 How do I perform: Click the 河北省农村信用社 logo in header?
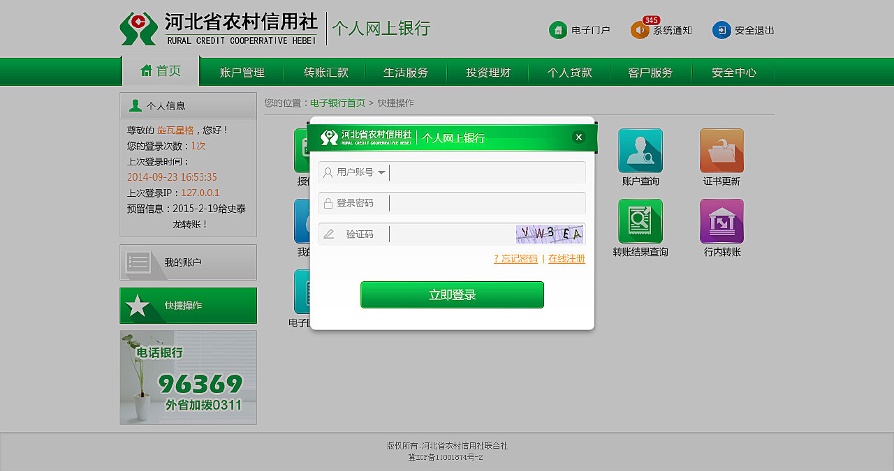tap(219, 29)
